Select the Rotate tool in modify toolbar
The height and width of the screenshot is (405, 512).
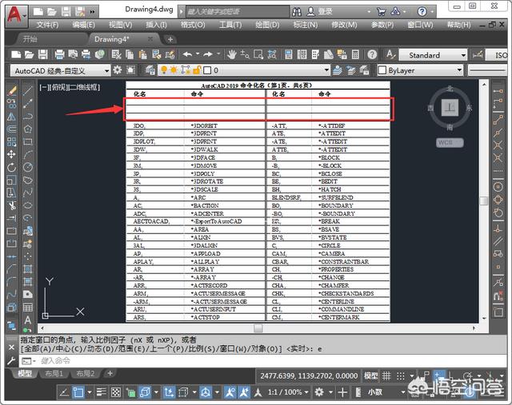coord(11,167)
